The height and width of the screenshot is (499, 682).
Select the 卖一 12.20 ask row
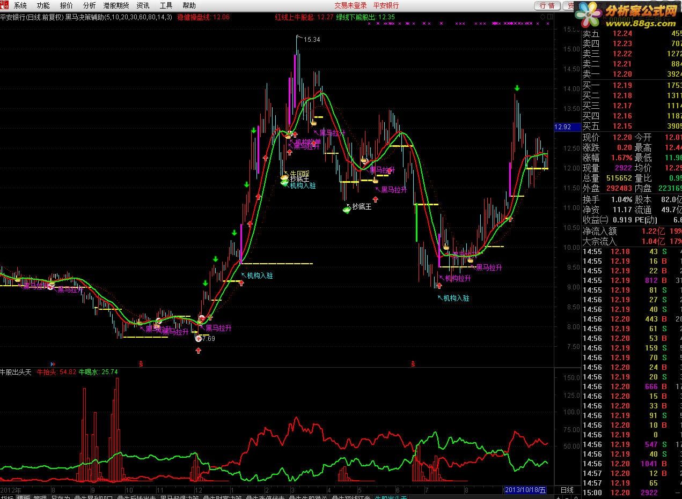pyautogui.click(x=632, y=74)
